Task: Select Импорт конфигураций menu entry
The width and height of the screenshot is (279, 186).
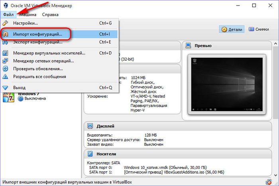Action: [37, 34]
